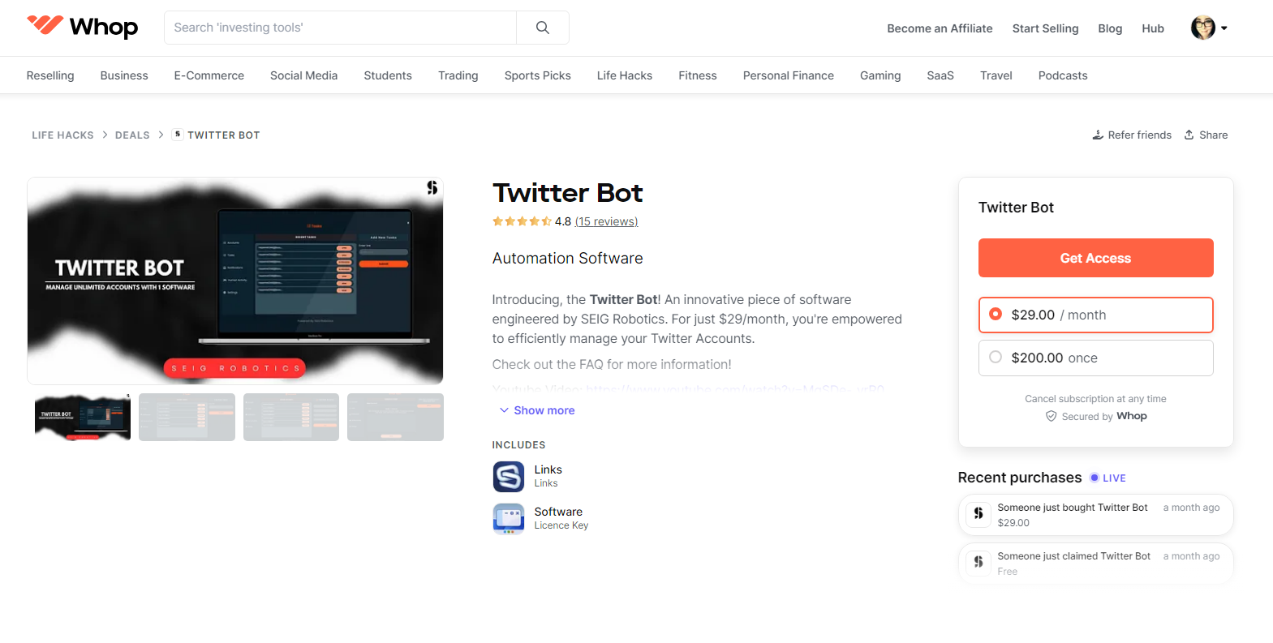Click the 'Automation Software' subtitle
This screenshot has height=643, width=1273.
pos(568,259)
